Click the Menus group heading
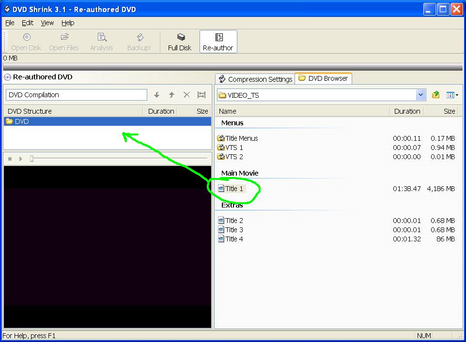The height and width of the screenshot is (342, 466). coord(232,123)
